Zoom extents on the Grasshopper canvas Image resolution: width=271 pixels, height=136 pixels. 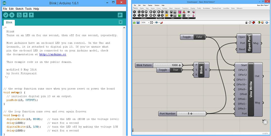point(151,22)
